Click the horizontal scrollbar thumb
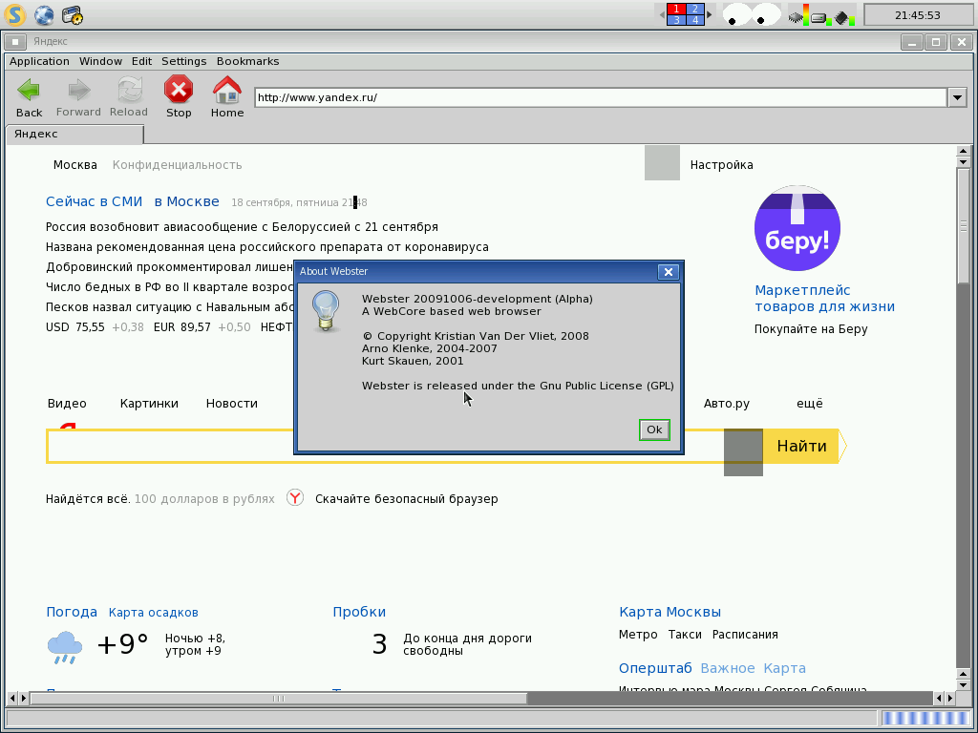The height and width of the screenshot is (733, 978). tap(278, 699)
